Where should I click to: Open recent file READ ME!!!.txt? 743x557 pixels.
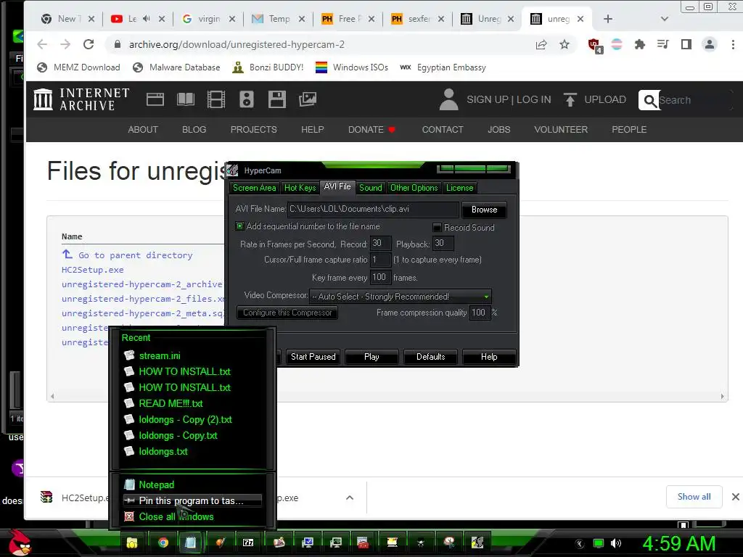[171, 403]
